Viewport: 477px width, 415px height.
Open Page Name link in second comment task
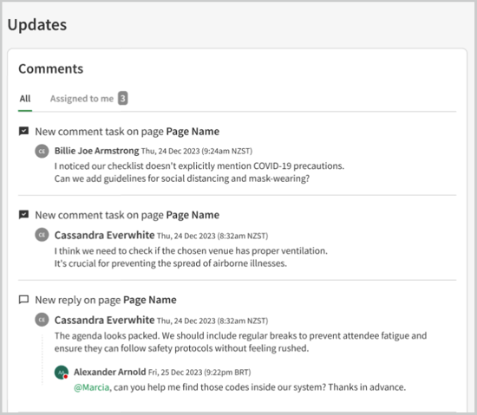pyautogui.click(x=193, y=215)
